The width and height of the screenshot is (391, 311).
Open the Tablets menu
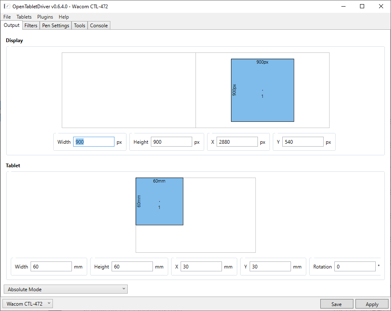24,17
